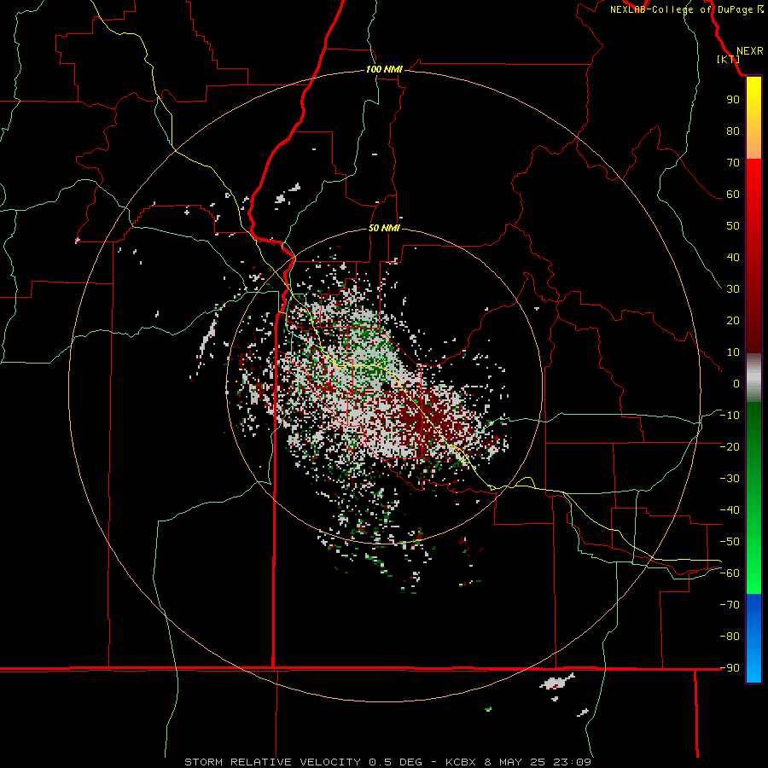Click the positive "80" scale value
This screenshot has width=768, height=768.
[733, 131]
